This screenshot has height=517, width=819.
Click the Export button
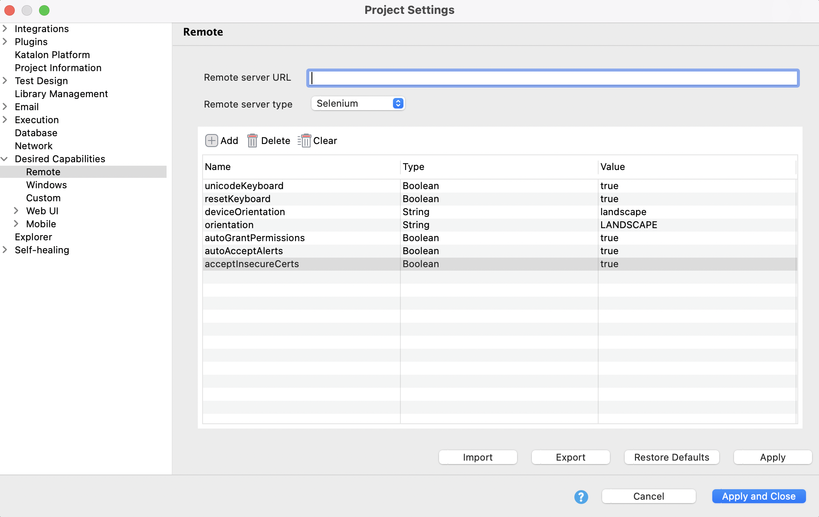(x=570, y=457)
